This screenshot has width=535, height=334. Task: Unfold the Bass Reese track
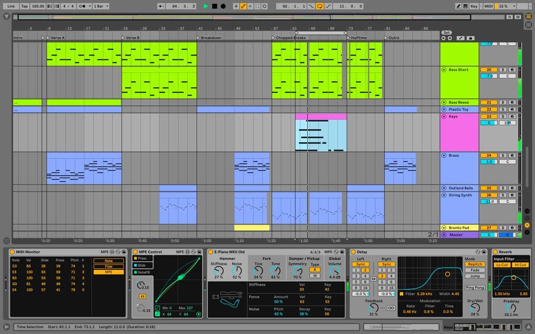pos(444,102)
